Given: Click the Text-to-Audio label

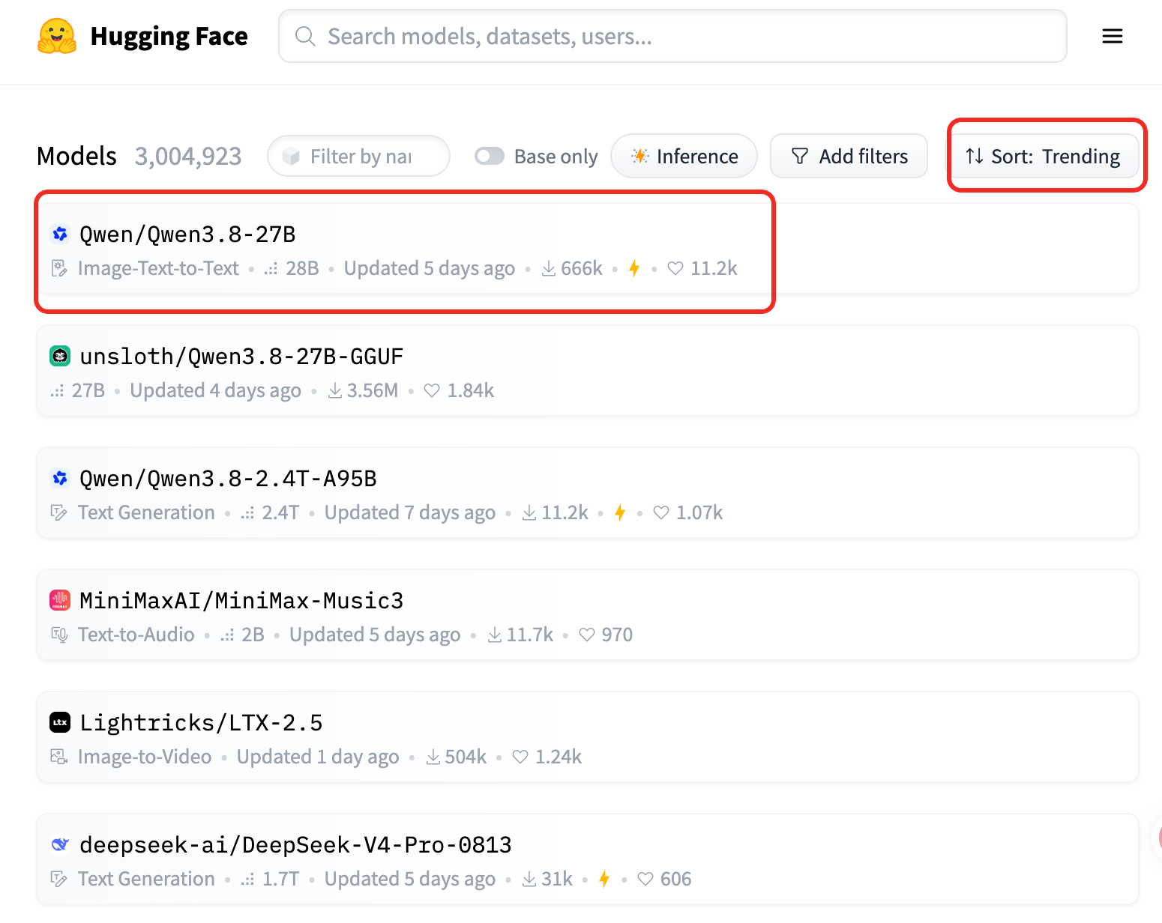Looking at the screenshot, I should click(x=136, y=635).
